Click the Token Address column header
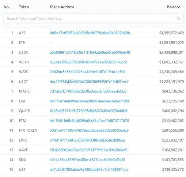Viewport: 186px width, 177px height. point(62,7)
